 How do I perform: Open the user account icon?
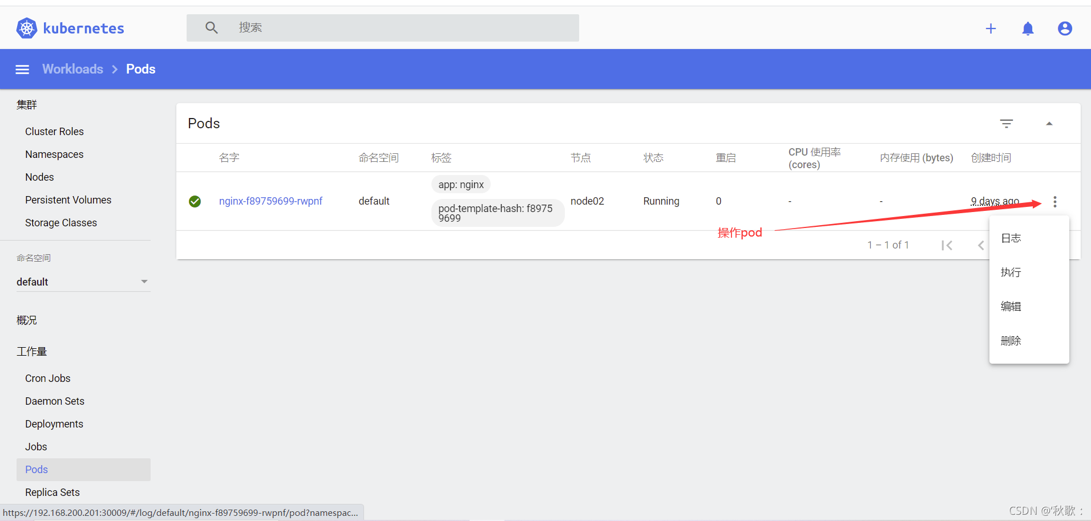(x=1065, y=29)
